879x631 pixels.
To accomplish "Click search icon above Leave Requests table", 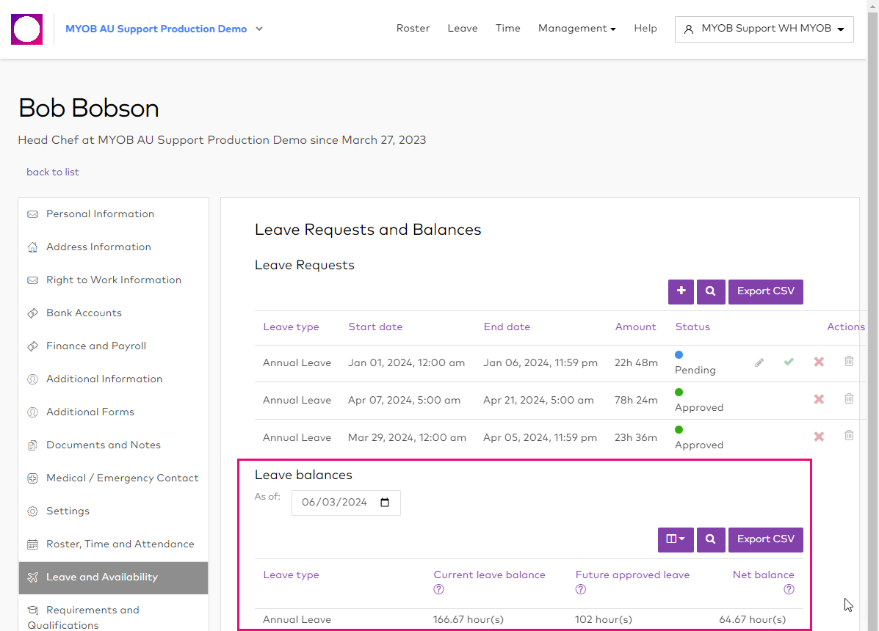I will point(711,291).
